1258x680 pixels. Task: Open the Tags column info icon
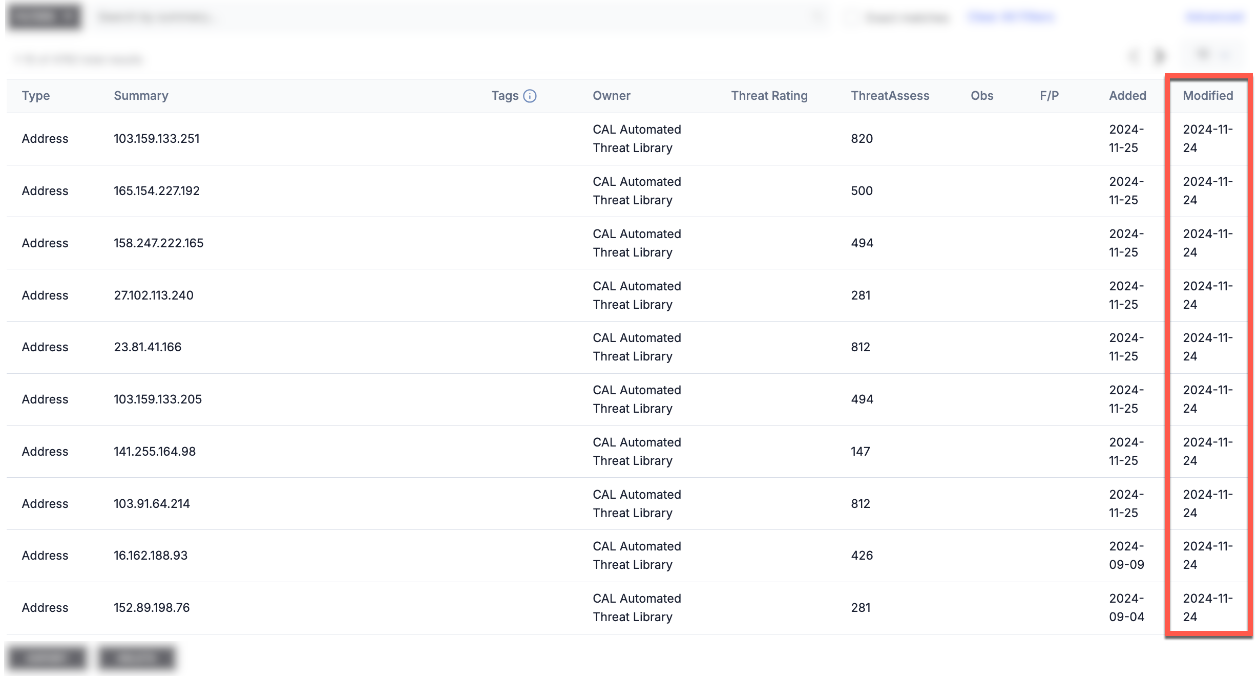click(530, 96)
